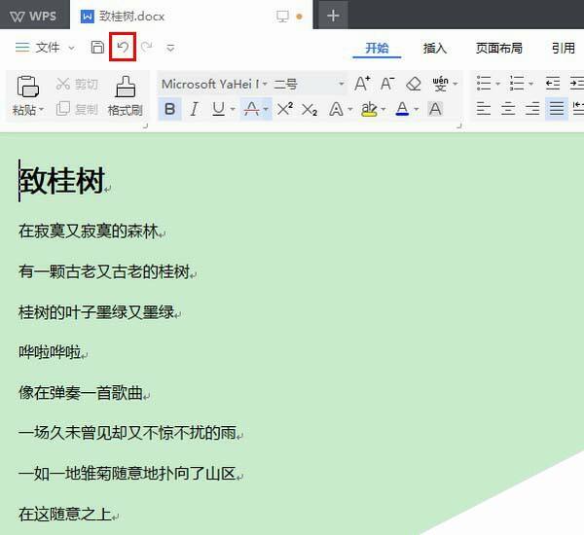Image resolution: width=584 pixels, height=535 pixels.
Task: Toggle Bold formatting
Action: [169, 109]
